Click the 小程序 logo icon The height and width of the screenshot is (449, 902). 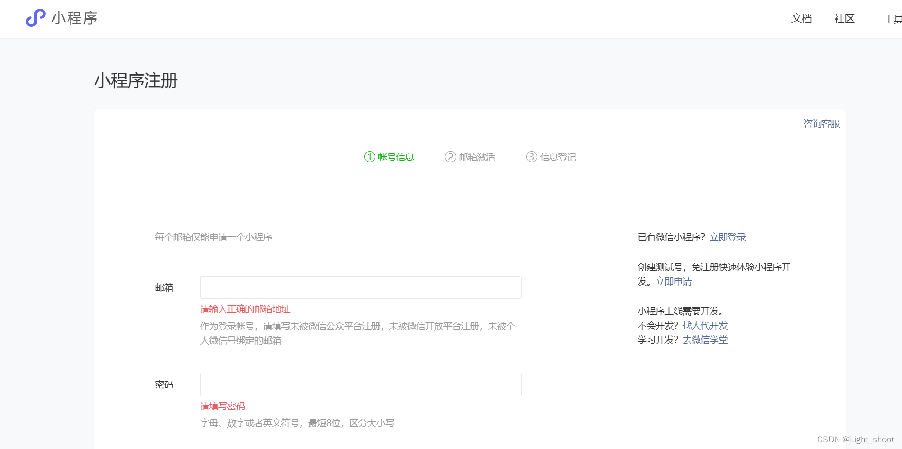point(35,18)
